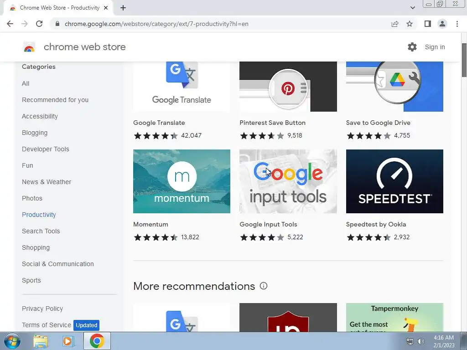The height and width of the screenshot is (350, 467).
Task: Open the Fun category
Action: (27, 165)
